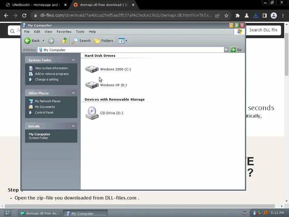Go up one folder level
289x217 pixels.
click(65, 41)
